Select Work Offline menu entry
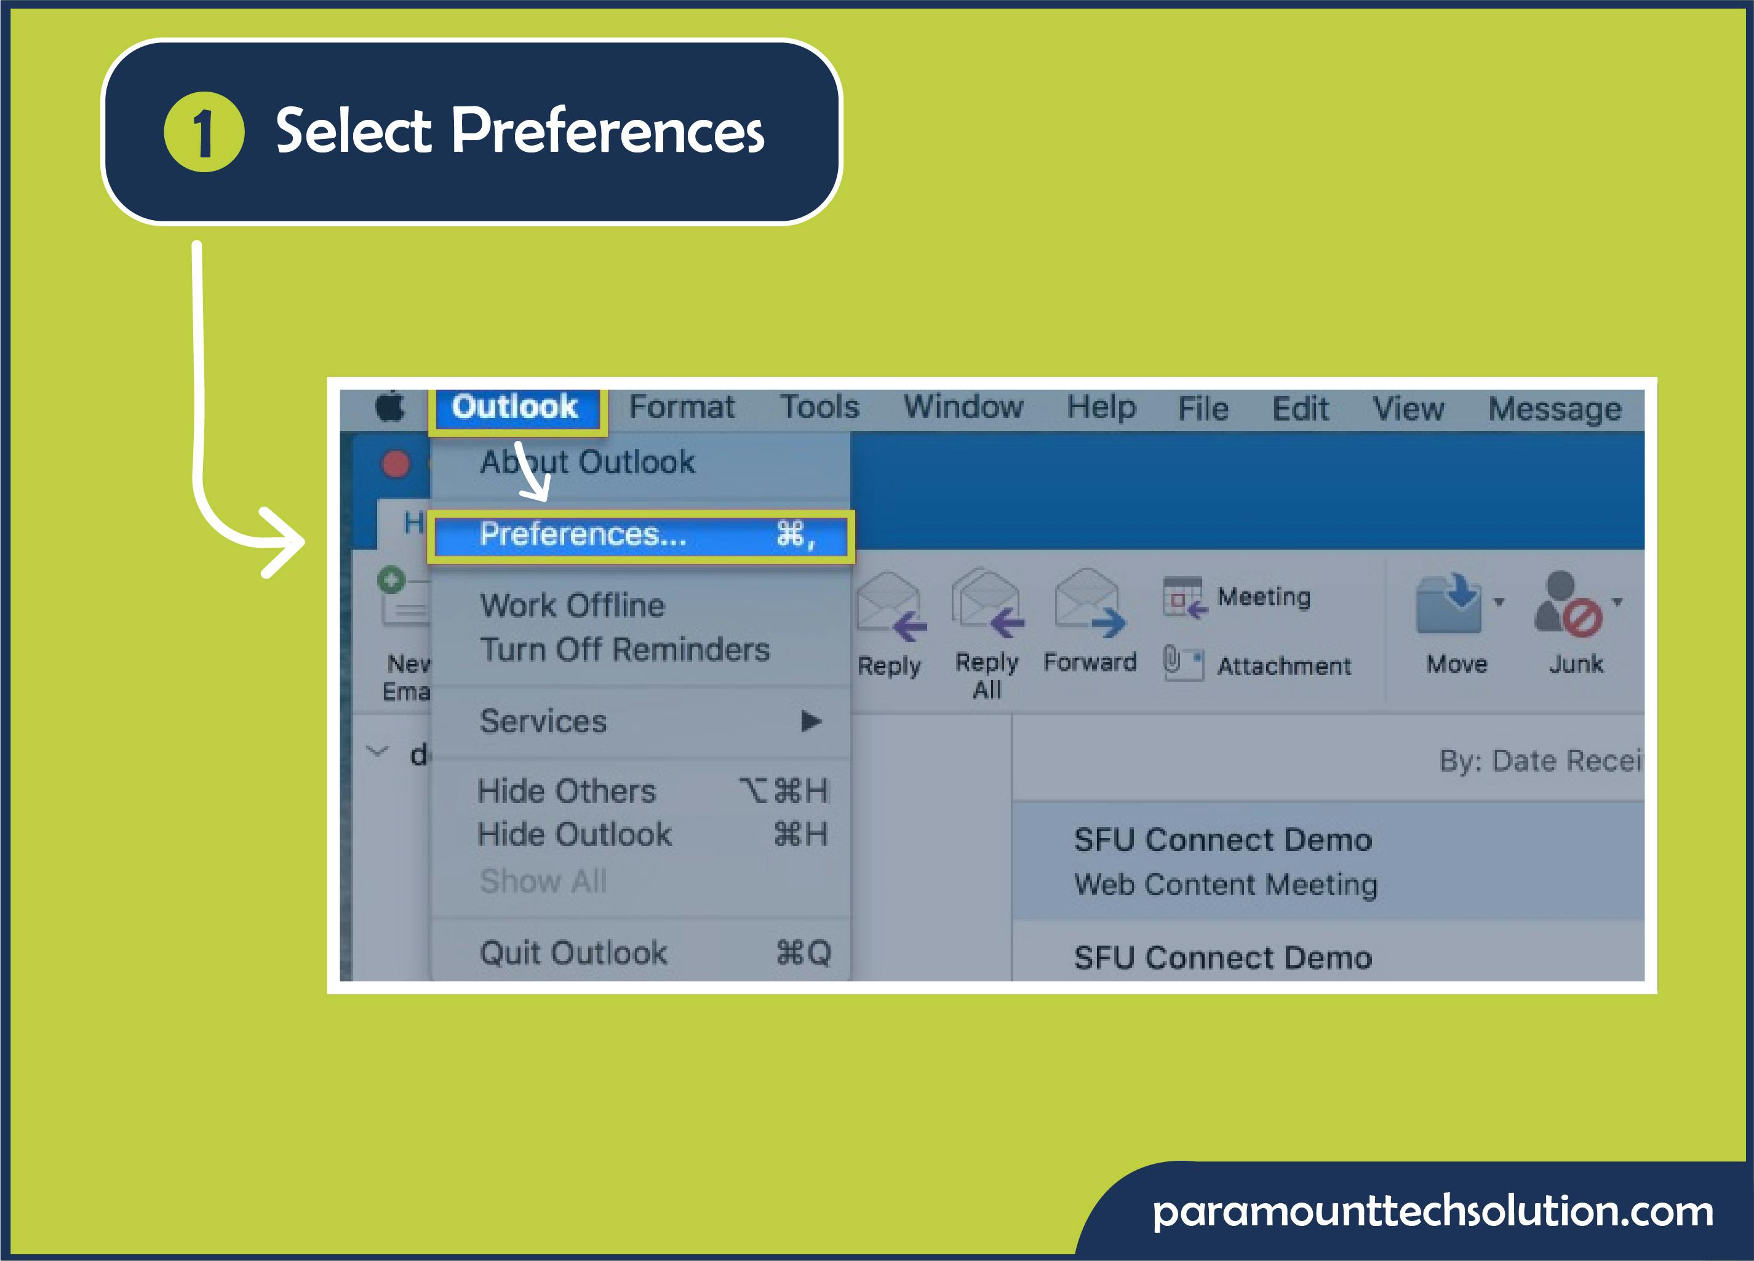 [640, 605]
